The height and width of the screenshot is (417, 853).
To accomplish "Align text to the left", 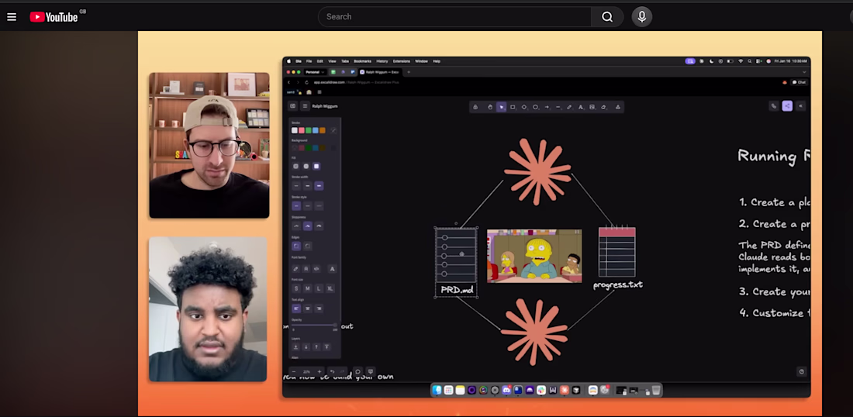I will click(x=296, y=308).
